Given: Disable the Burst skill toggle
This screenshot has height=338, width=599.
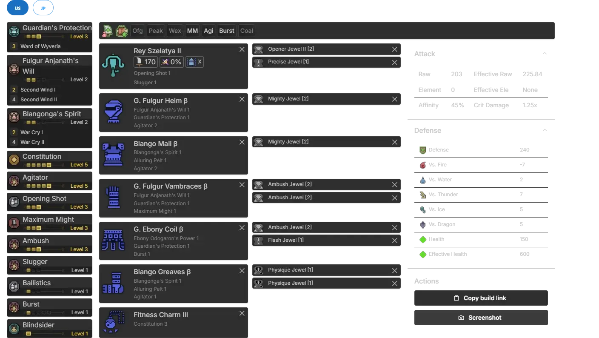Looking at the screenshot, I should click(x=226, y=31).
